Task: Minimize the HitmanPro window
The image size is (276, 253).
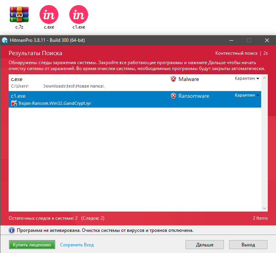Action: pyautogui.click(x=231, y=40)
